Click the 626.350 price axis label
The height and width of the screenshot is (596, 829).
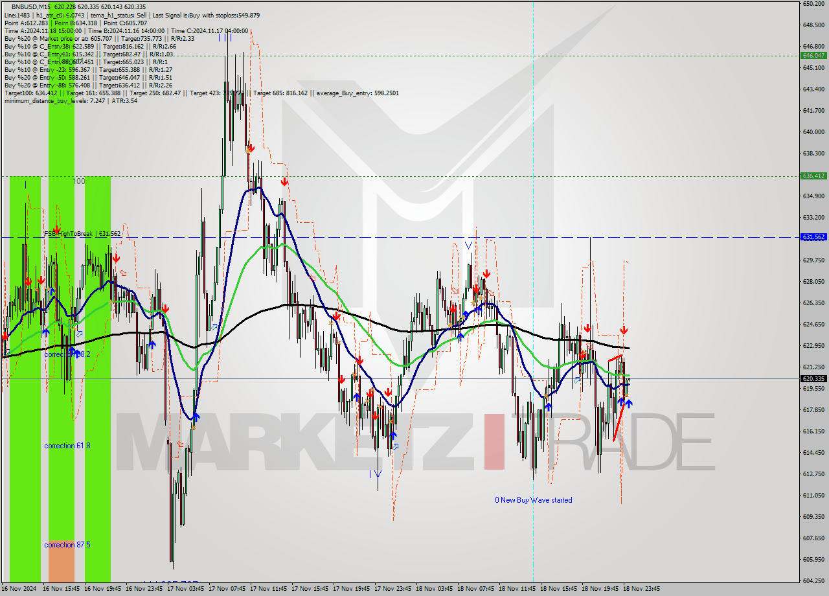click(813, 303)
